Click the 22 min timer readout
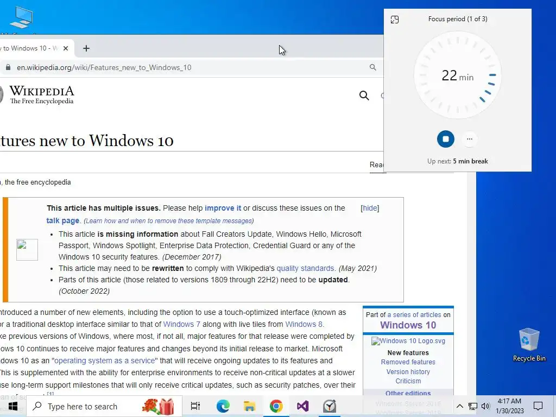 tap(457, 75)
